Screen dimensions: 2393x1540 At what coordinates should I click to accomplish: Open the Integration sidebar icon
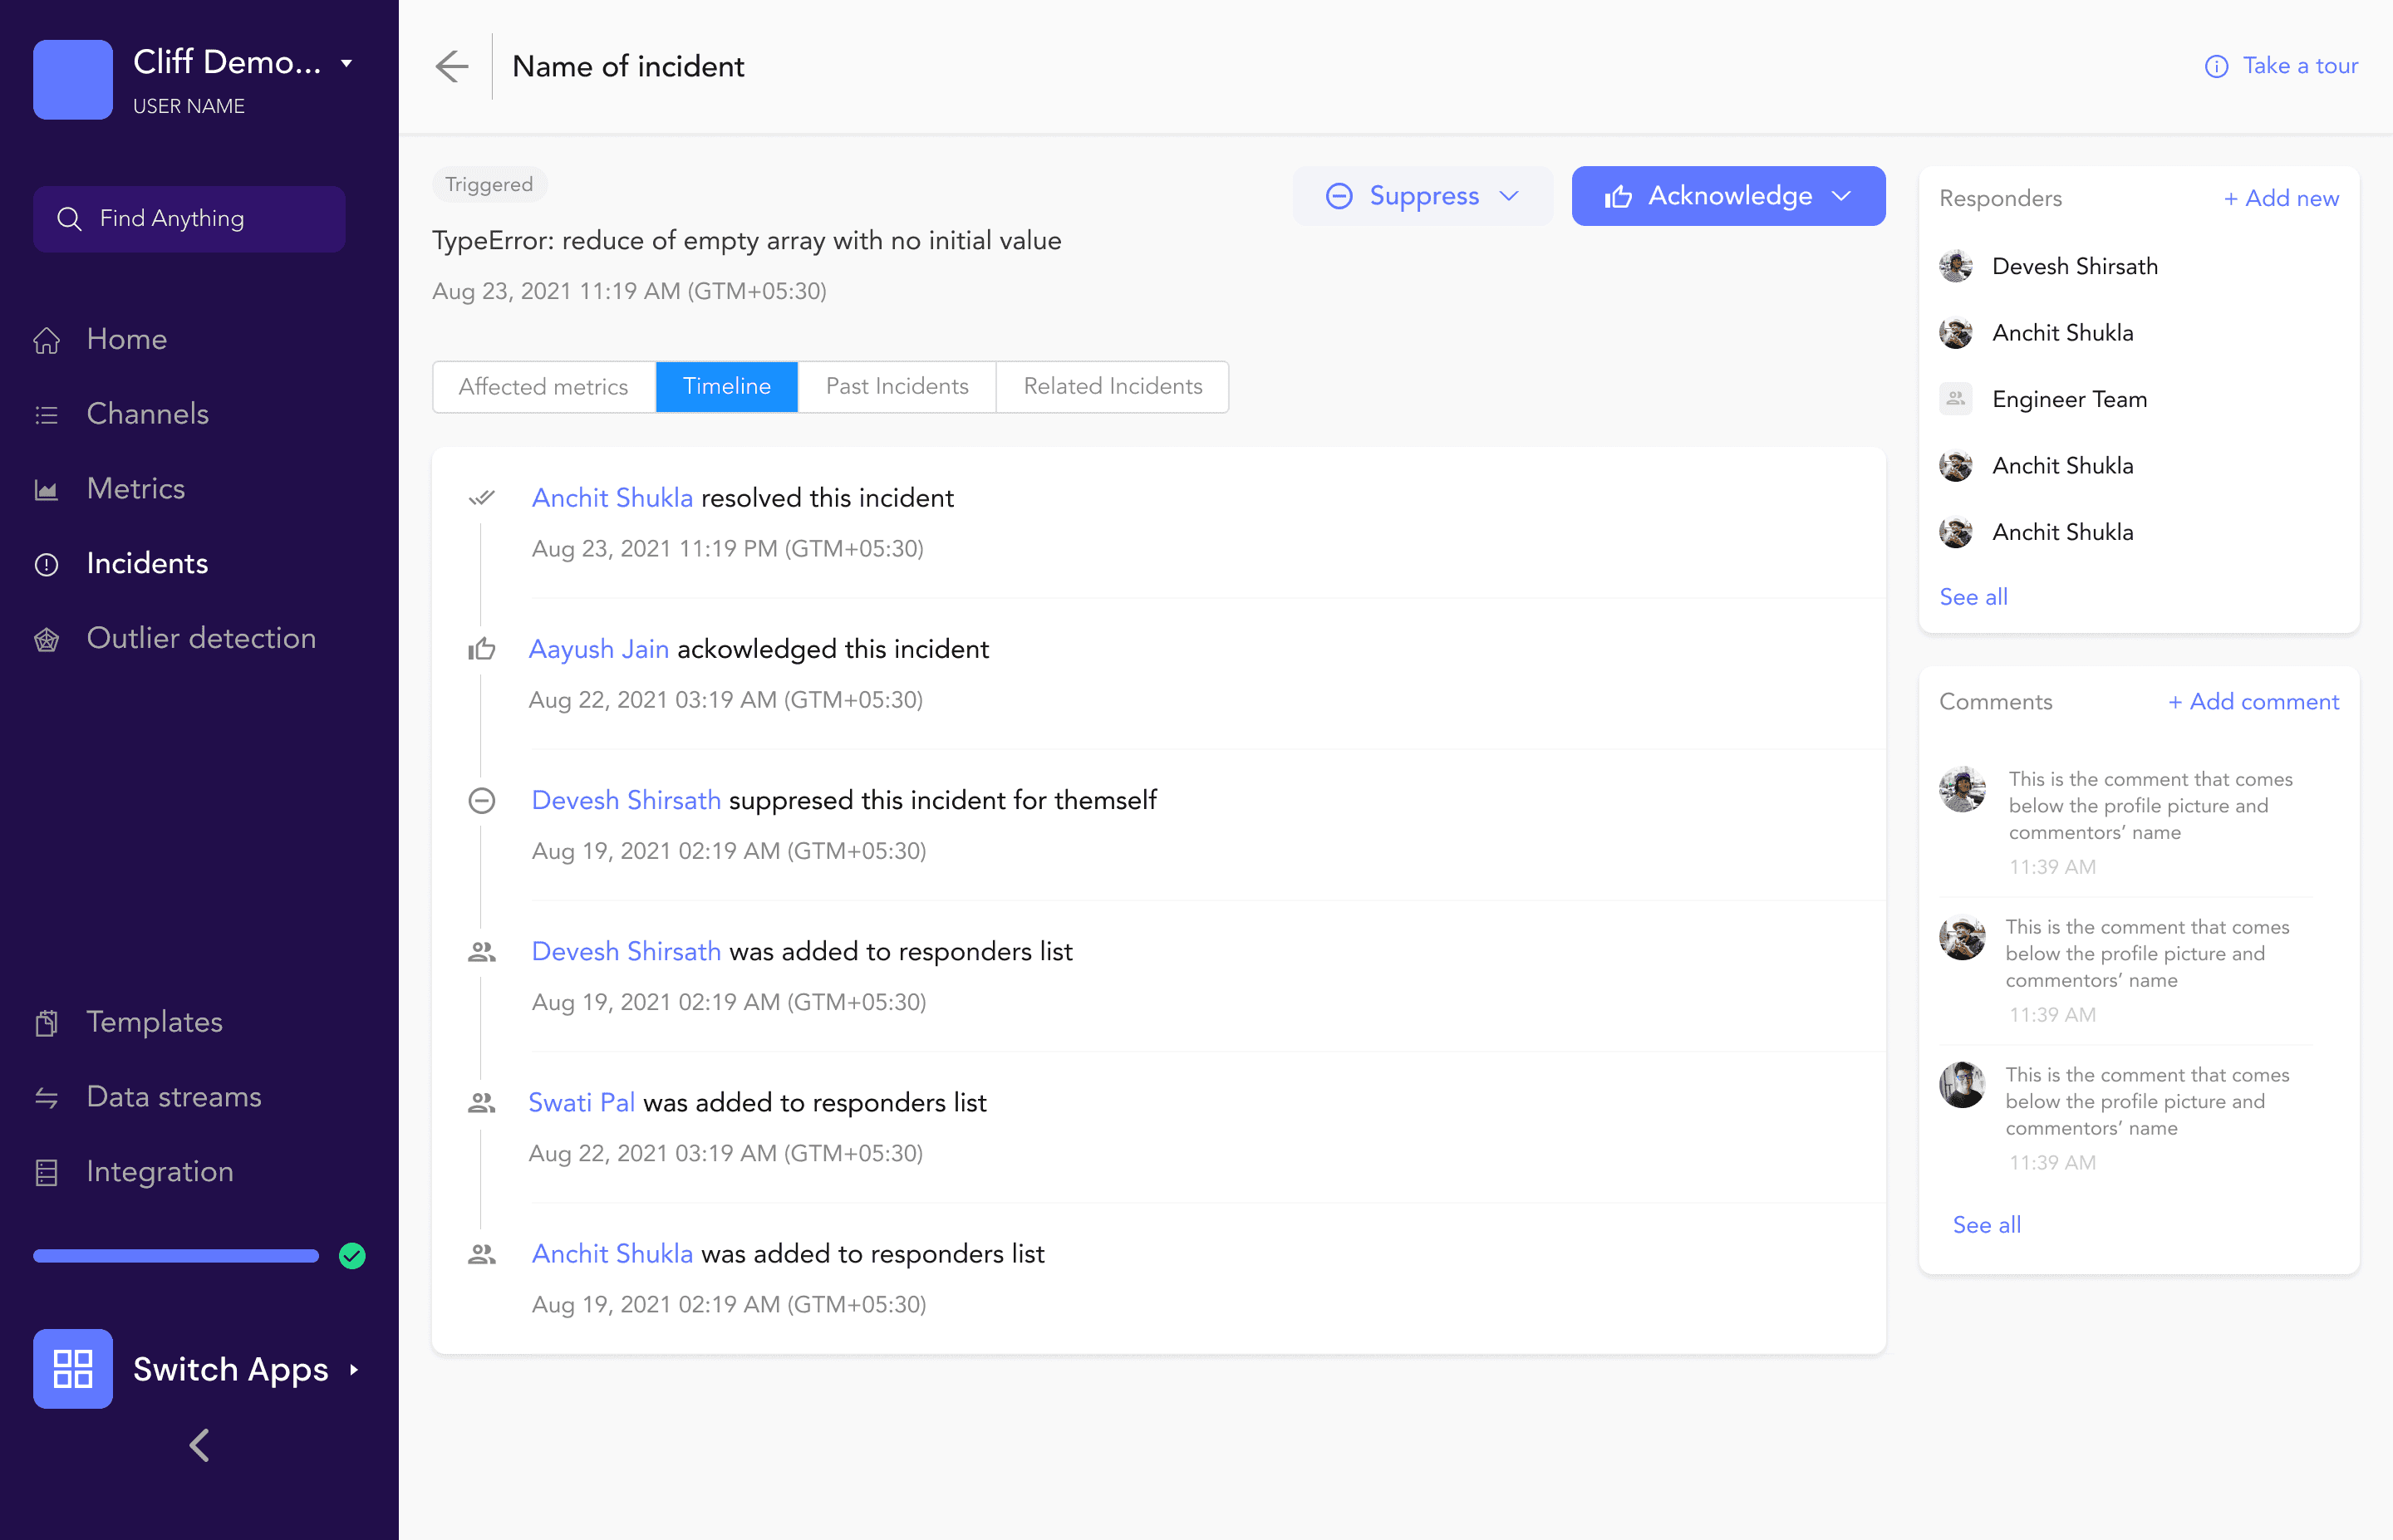46,1172
